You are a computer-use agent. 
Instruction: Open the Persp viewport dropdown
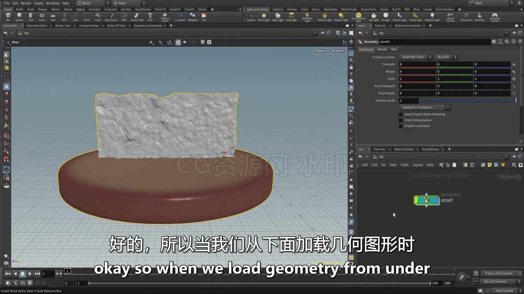coord(320,51)
